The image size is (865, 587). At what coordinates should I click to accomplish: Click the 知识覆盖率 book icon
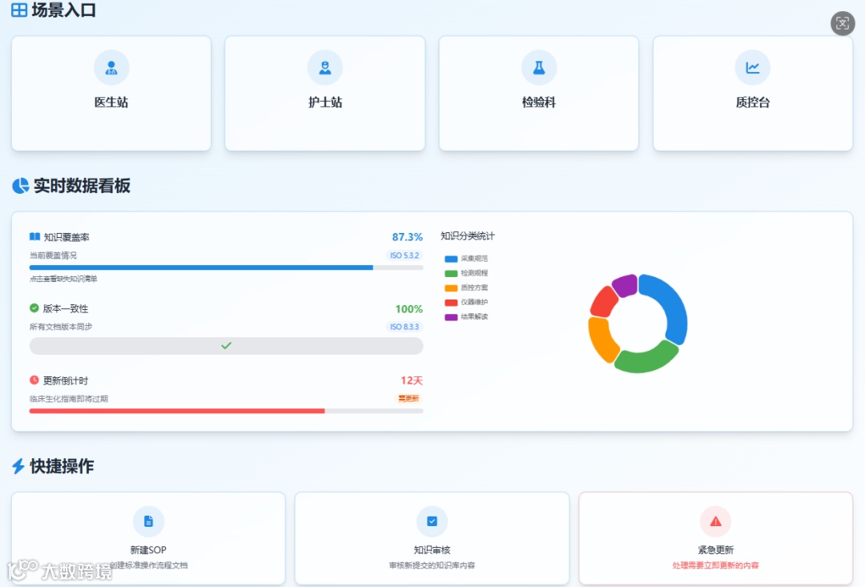coord(34,237)
